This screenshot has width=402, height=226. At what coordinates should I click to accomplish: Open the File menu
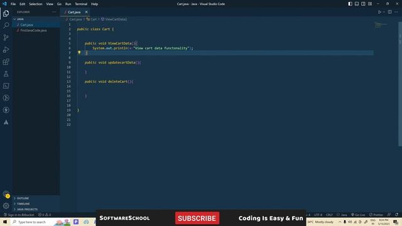[13, 4]
